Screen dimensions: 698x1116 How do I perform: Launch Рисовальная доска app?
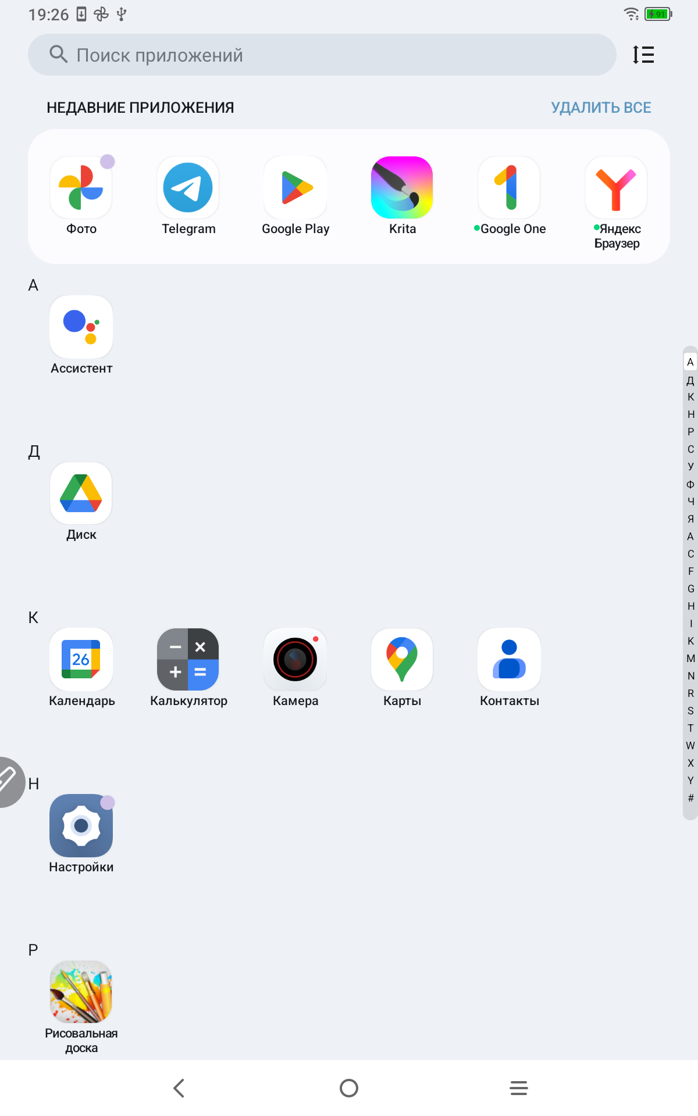(x=81, y=992)
